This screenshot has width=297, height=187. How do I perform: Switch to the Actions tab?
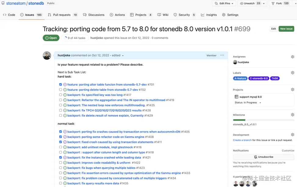tap(117, 15)
